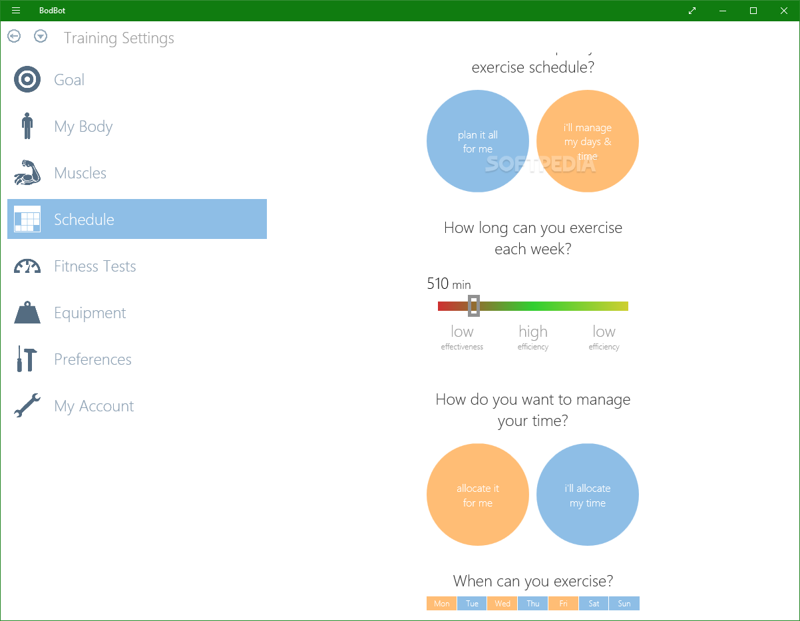Choose 'plan it all for me' option
This screenshot has width=800, height=621.
click(478, 141)
